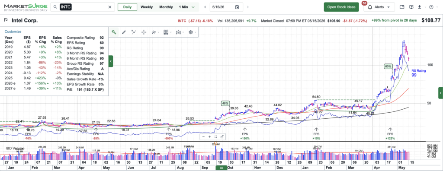
Task: Open the chart settings gear menu
Action: pyautogui.click(x=192, y=32)
